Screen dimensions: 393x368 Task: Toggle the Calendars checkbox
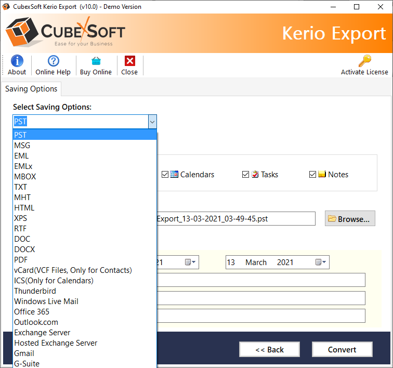point(165,174)
